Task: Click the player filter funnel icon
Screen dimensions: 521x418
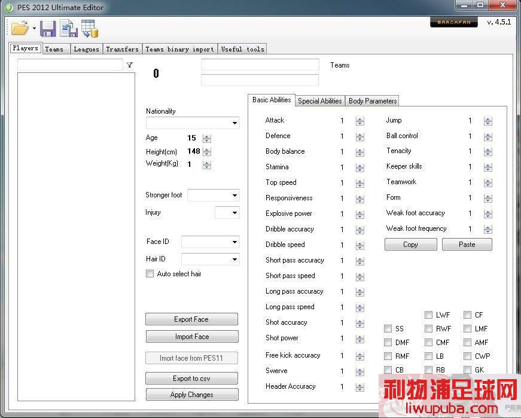Action: [130, 65]
